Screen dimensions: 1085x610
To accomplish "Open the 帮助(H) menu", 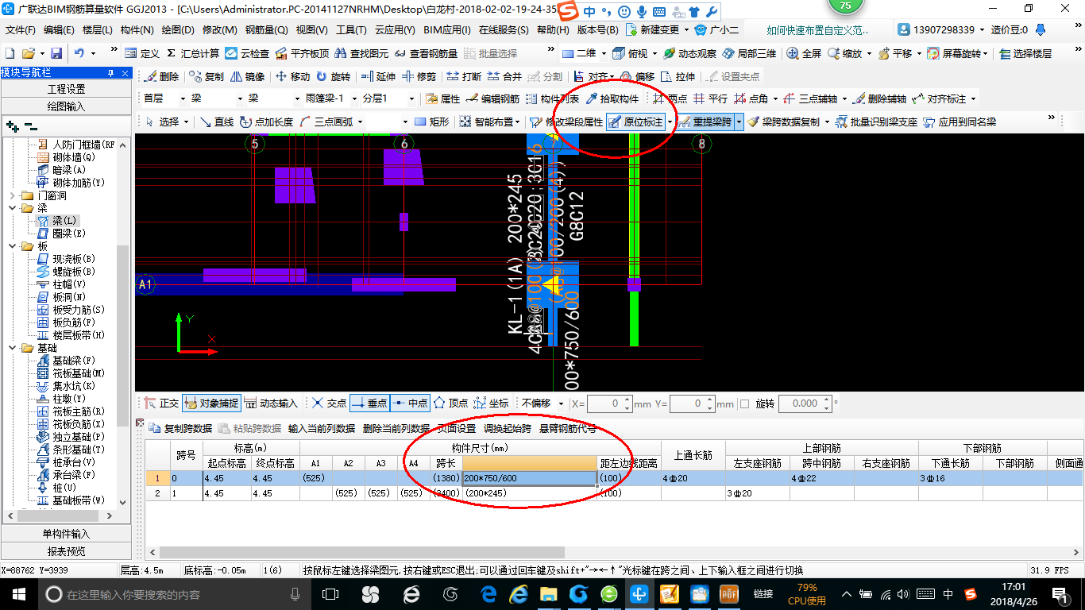I will 553,30.
